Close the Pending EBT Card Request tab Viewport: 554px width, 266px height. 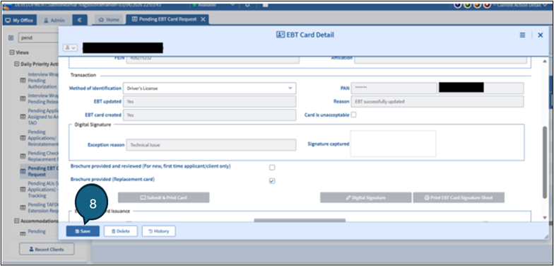point(203,20)
